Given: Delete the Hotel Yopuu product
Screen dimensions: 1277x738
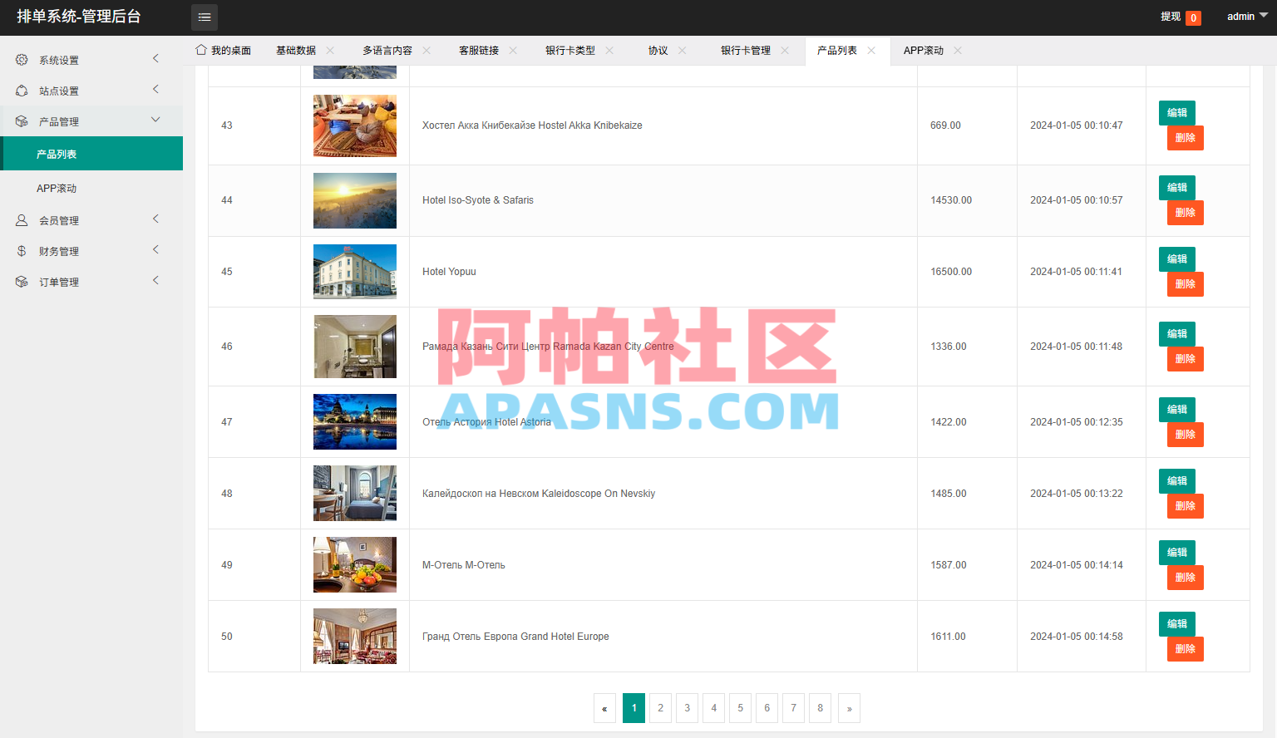Looking at the screenshot, I should [1186, 284].
